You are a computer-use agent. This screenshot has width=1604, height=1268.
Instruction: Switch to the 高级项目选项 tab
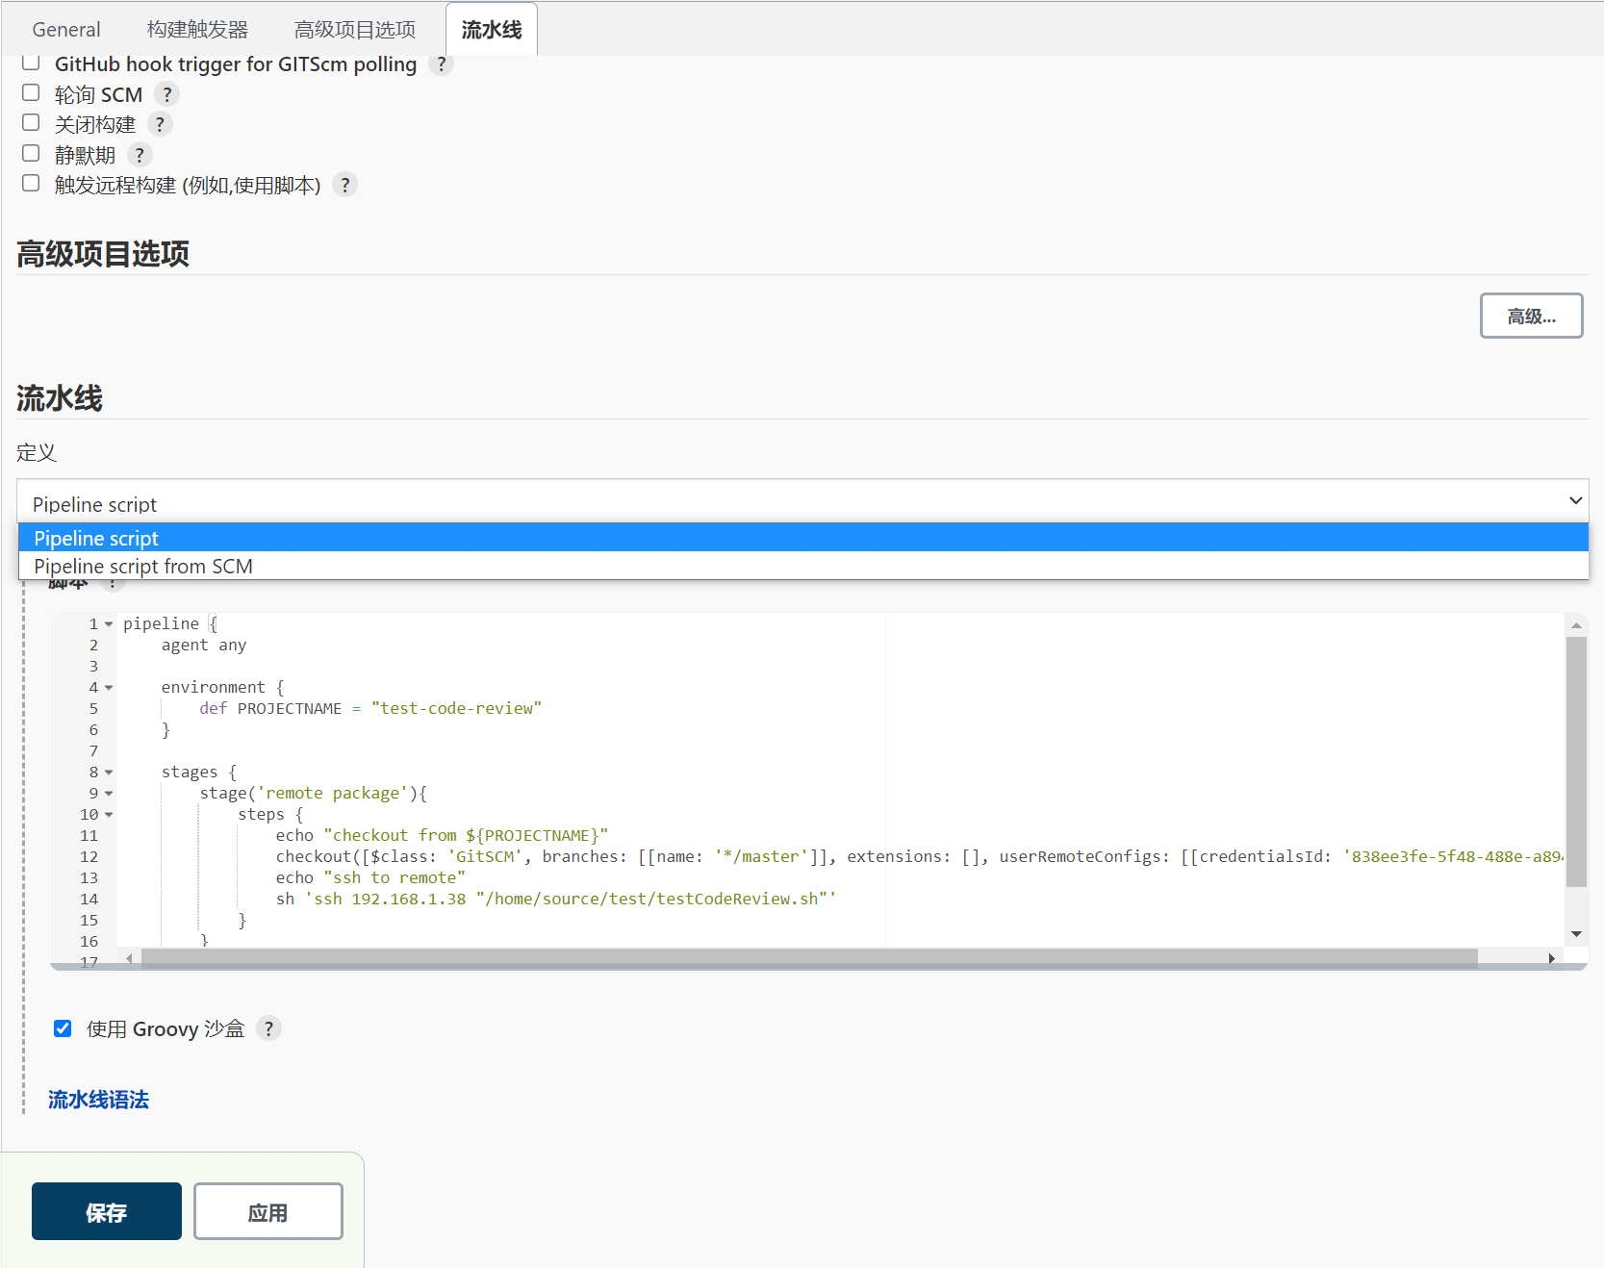[x=355, y=30]
